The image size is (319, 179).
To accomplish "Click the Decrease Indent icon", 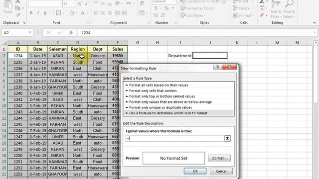I will 118,13.
